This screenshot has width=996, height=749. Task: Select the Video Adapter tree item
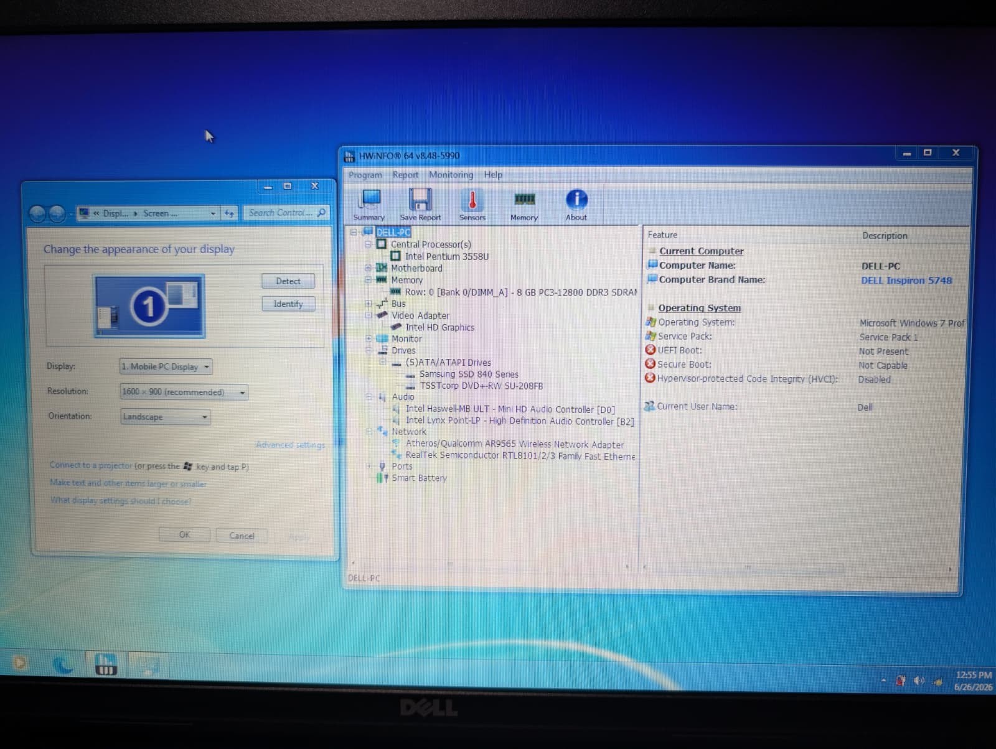pyautogui.click(x=420, y=315)
